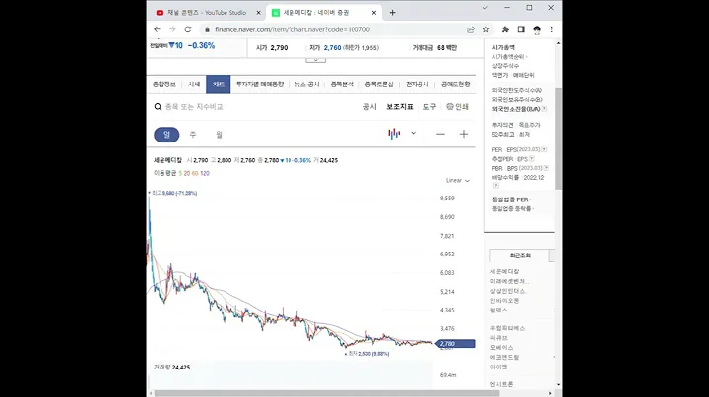Print the chart with the 인쇄 icon
The height and width of the screenshot is (397, 709).
457,107
